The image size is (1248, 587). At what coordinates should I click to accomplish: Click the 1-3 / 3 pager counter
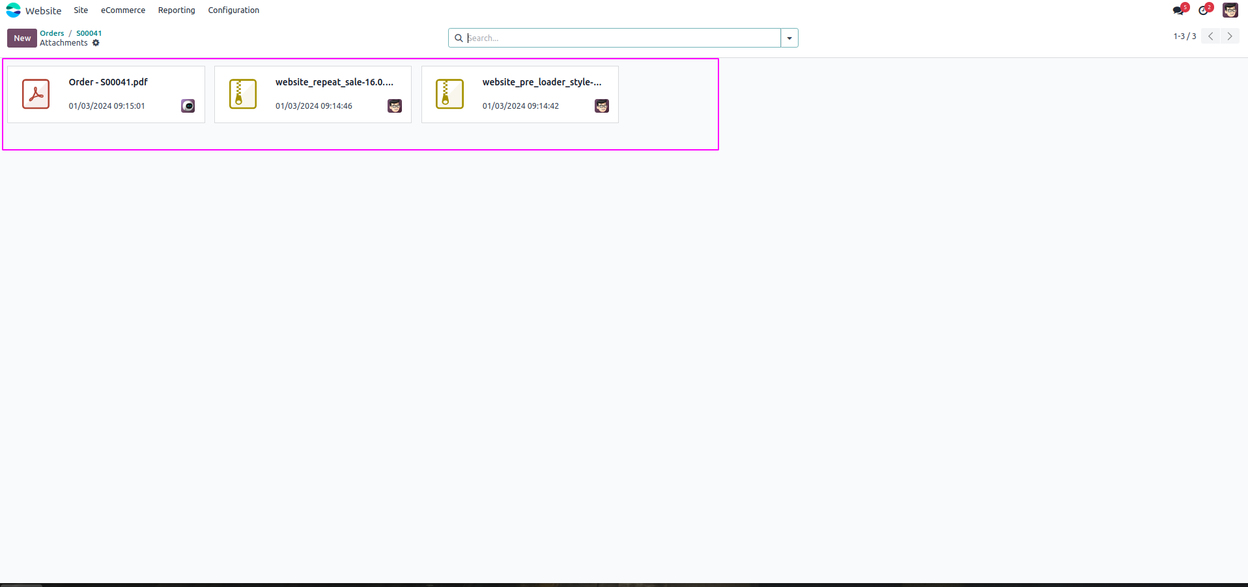tap(1185, 36)
